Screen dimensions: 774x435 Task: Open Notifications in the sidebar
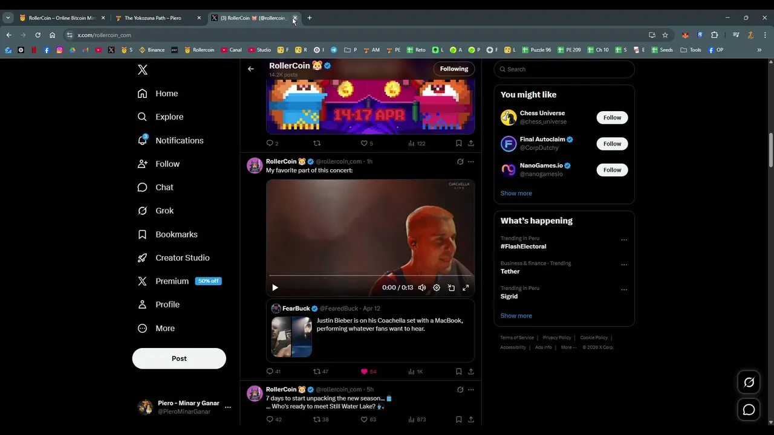coord(171,140)
